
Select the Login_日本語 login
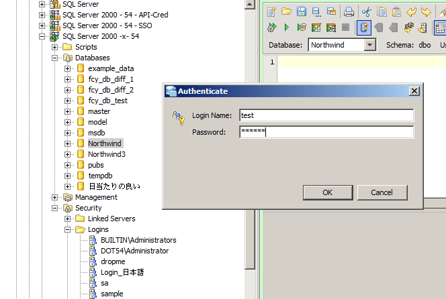coord(122,272)
